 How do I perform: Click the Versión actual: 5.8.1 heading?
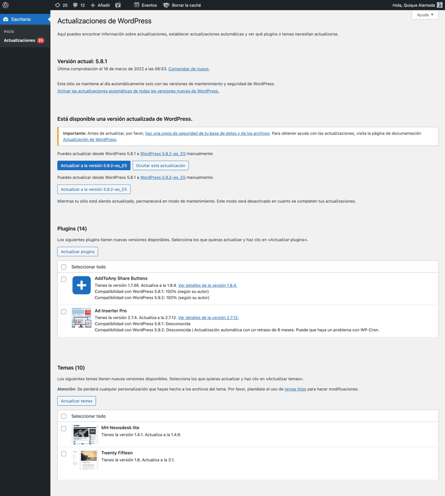click(x=82, y=61)
